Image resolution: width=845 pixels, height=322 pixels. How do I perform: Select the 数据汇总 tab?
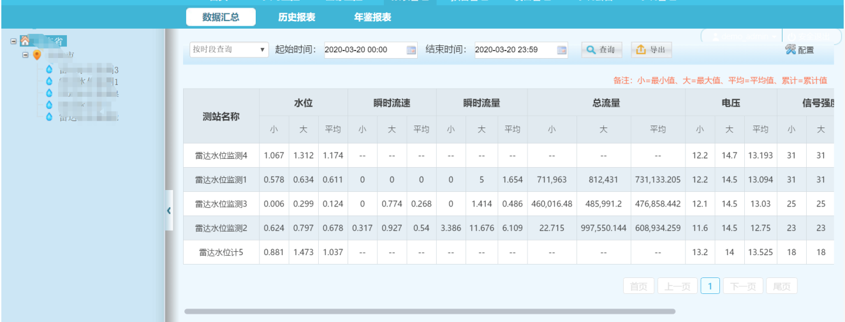[x=221, y=17]
